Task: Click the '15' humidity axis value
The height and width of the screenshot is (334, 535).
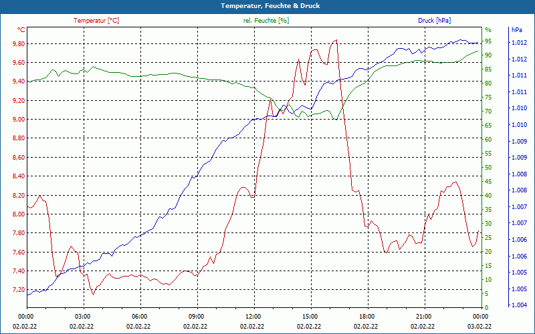Action: 488,265
